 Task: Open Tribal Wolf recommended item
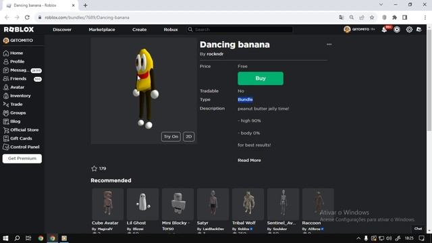(248, 204)
